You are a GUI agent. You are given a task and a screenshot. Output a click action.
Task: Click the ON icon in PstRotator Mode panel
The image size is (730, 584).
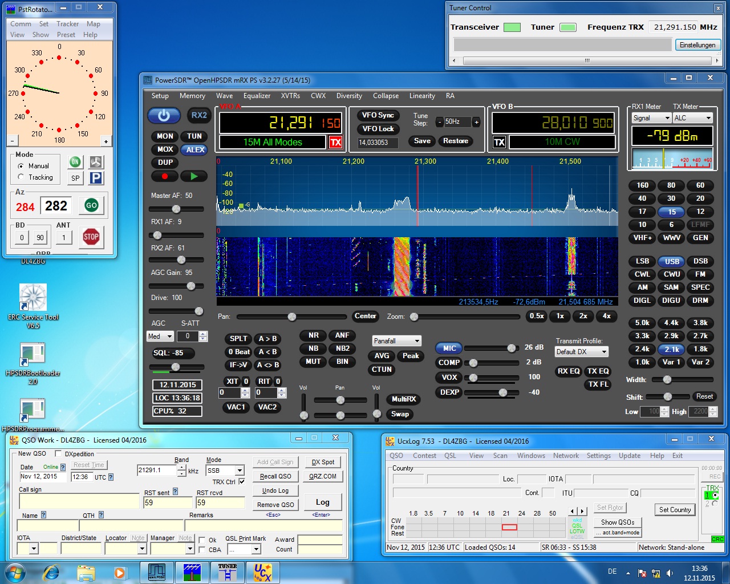pyautogui.click(x=75, y=162)
